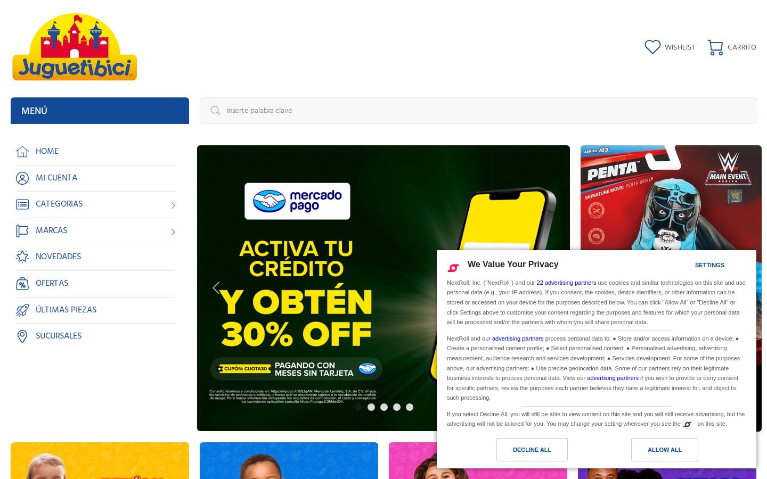This screenshot has height=479, width=767.
Task: Click the Últimas Piezas rocket icon
Action: (22, 310)
